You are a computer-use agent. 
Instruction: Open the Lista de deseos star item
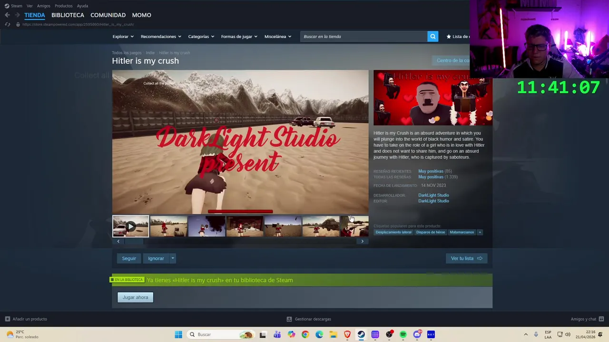pos(458,37)
